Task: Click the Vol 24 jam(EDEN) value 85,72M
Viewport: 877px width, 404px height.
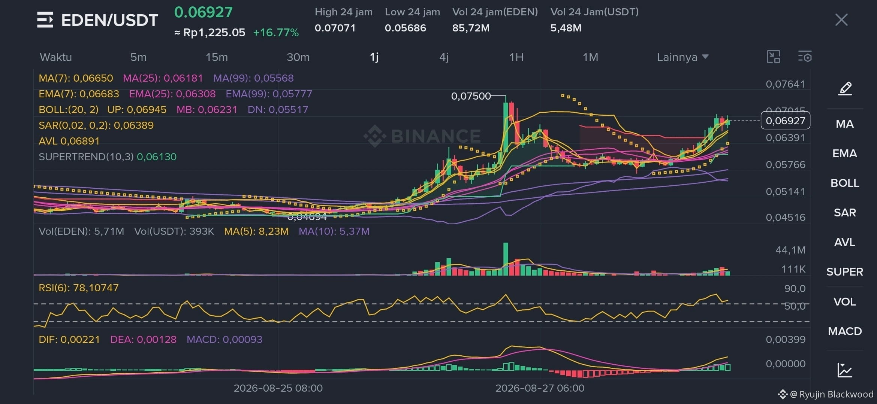Action: (x=471, y=28)
